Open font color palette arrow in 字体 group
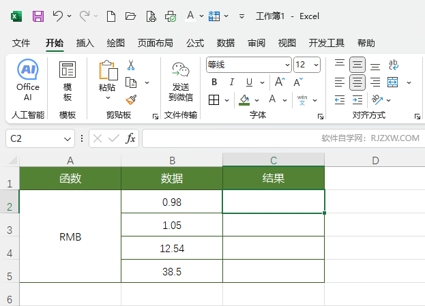This screenshot has width=425, height=306. click(285, 100)
